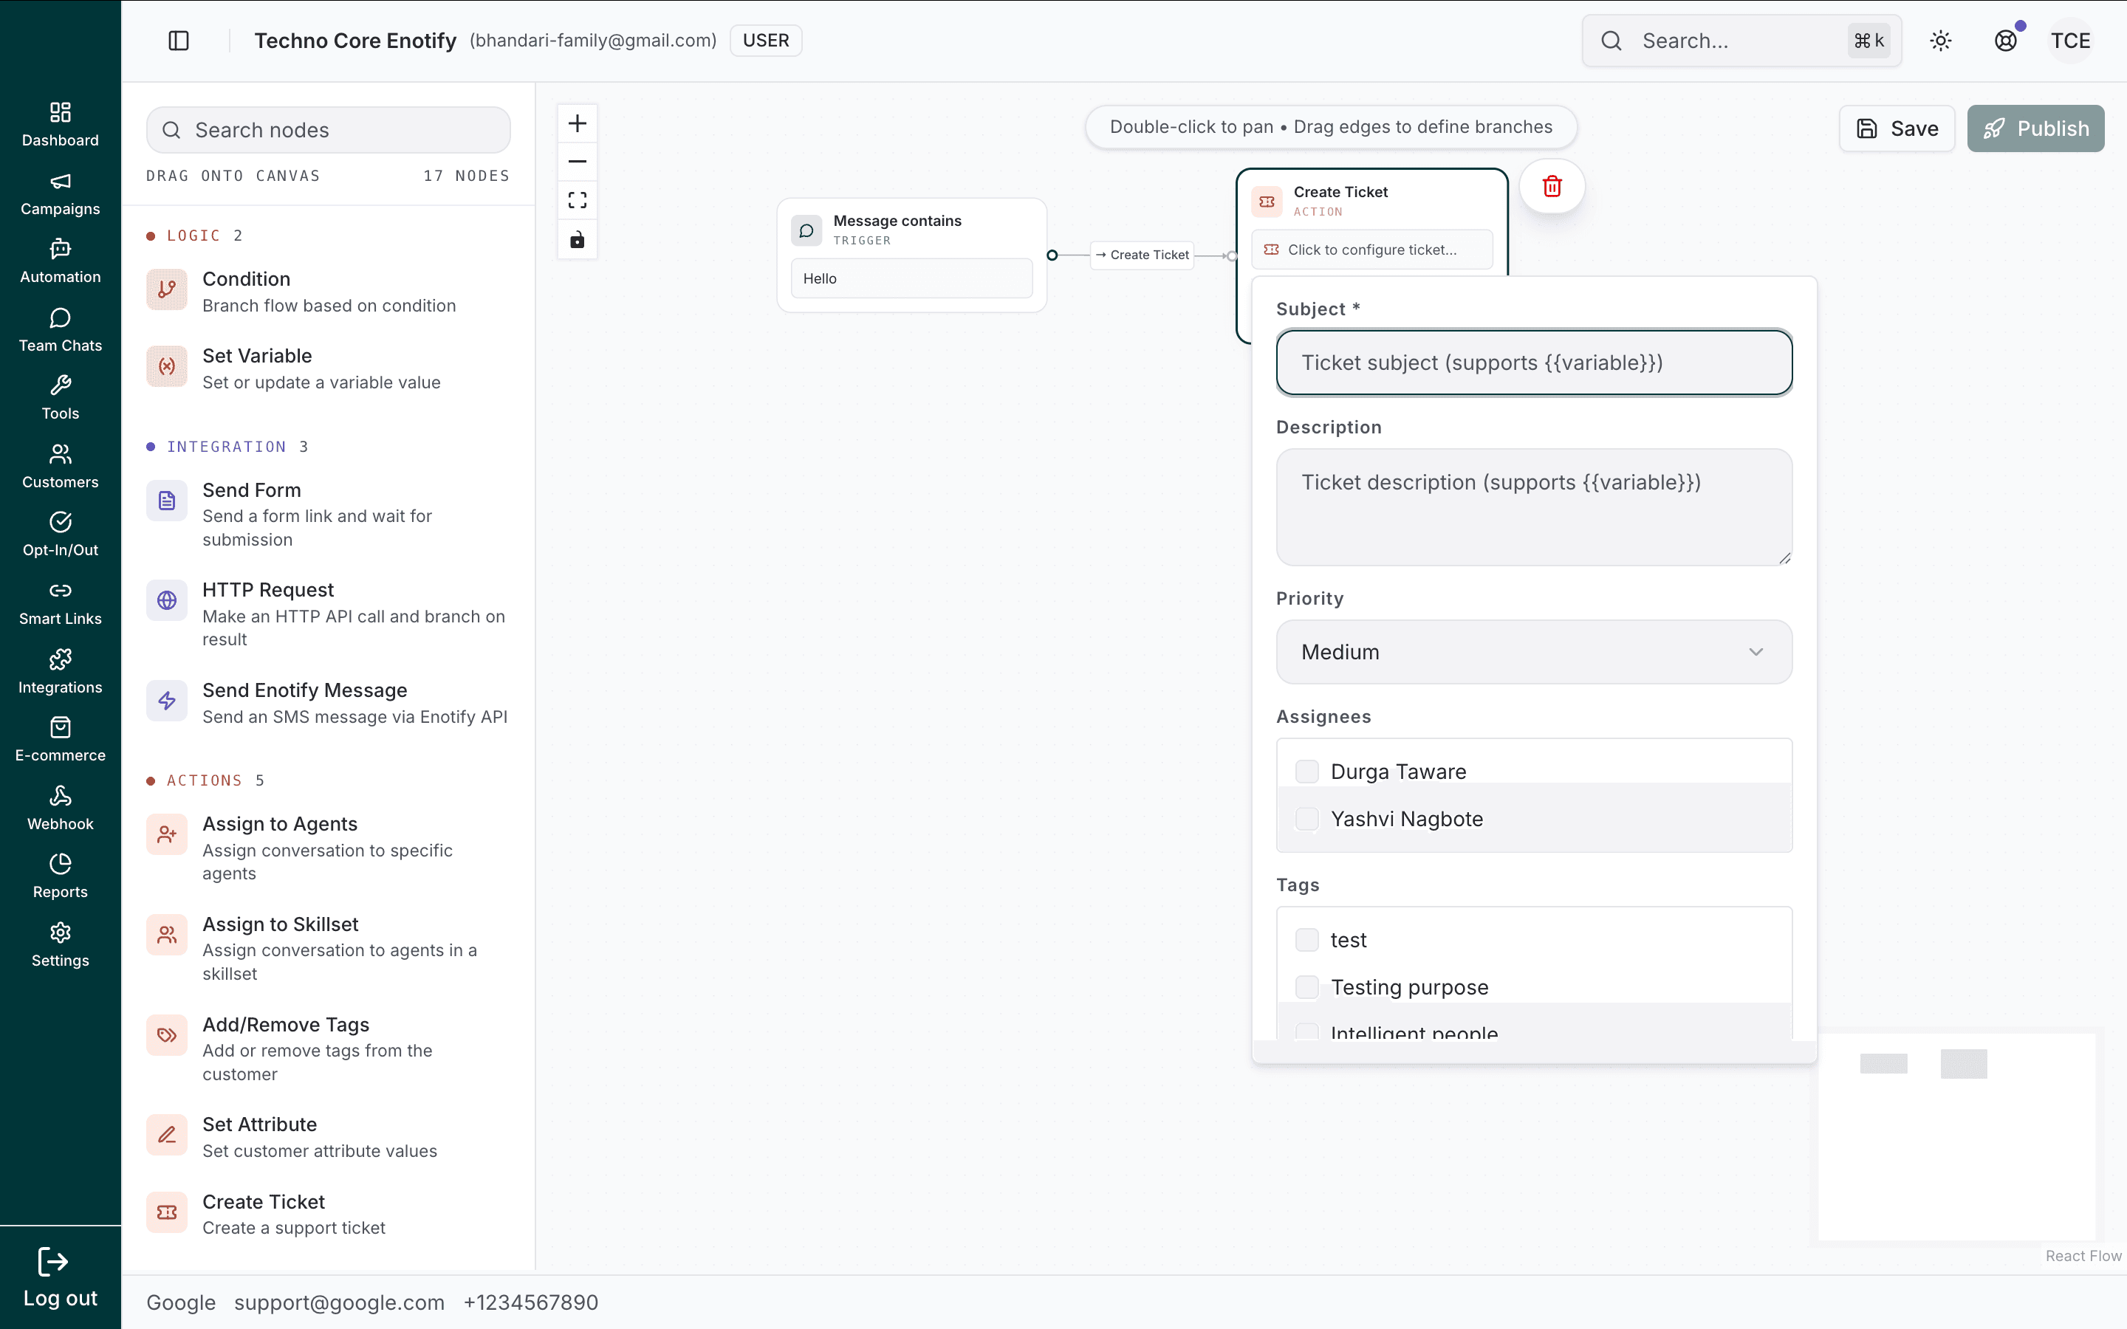Select the HTTP Request node icon
The width and height of the screenshot is (2127, 1329).
point(167,600)
